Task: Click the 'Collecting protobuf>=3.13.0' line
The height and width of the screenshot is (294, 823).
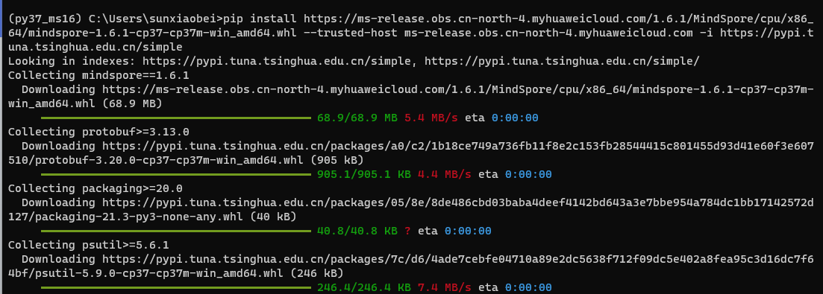Action: 98,132
